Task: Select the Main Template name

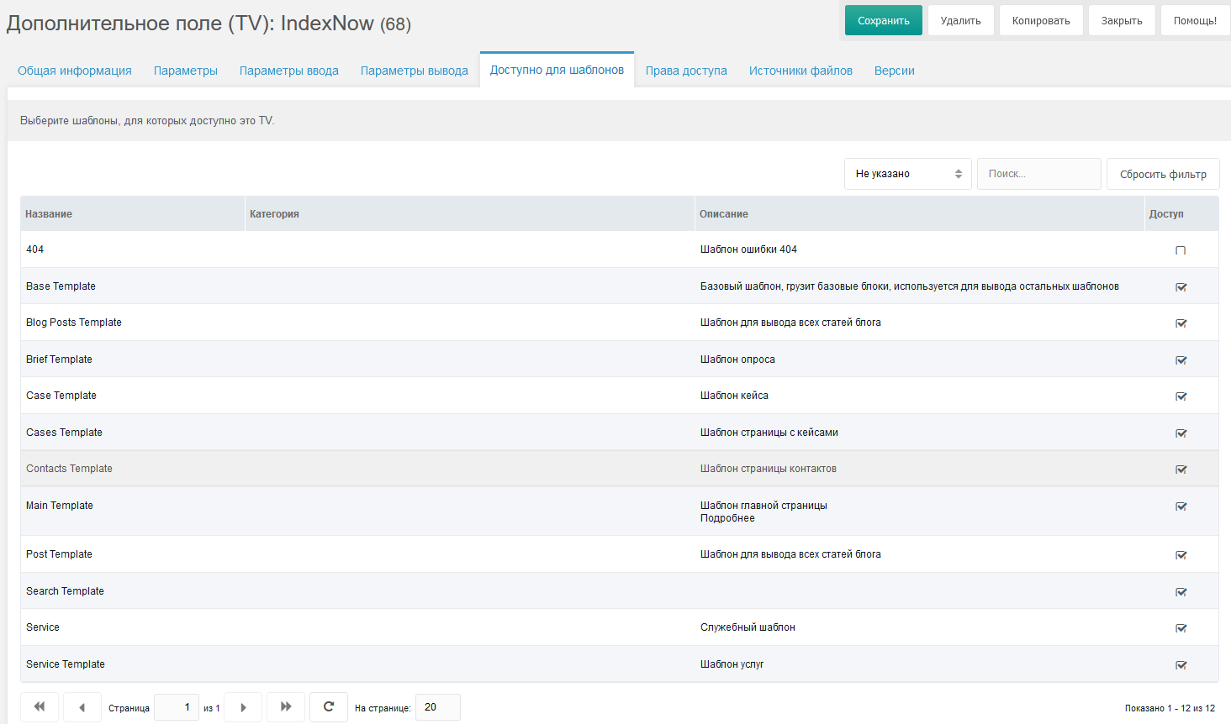Action: click(x=60, y=506)
